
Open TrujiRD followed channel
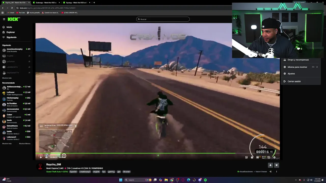coord(16,56)
